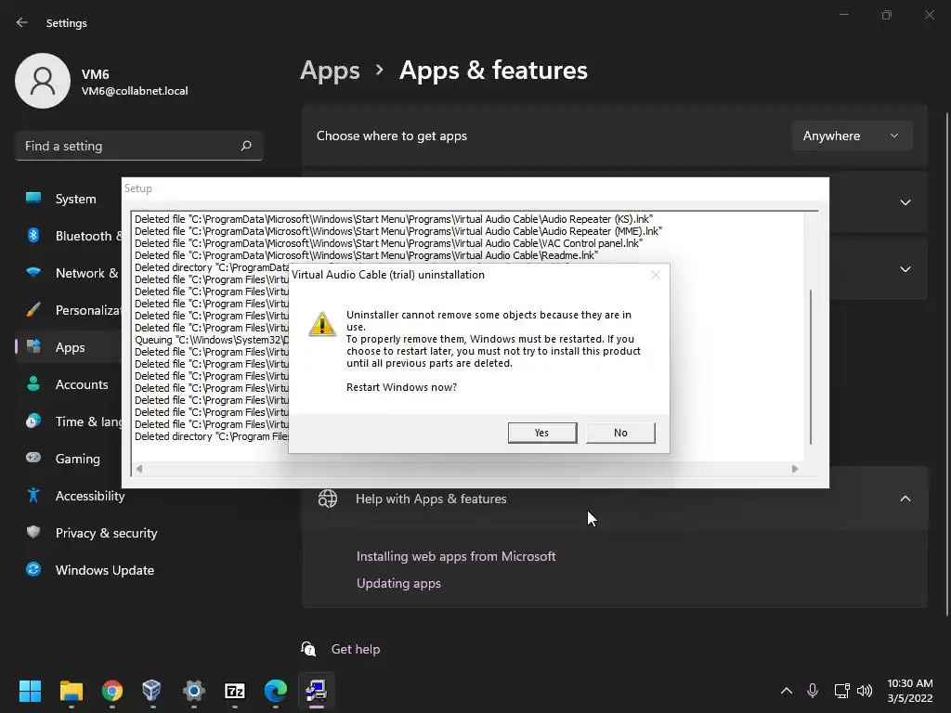This screenshot has height=713, width=951.
Task: Click the Accessibility figure icon
Action: (33, 496)
